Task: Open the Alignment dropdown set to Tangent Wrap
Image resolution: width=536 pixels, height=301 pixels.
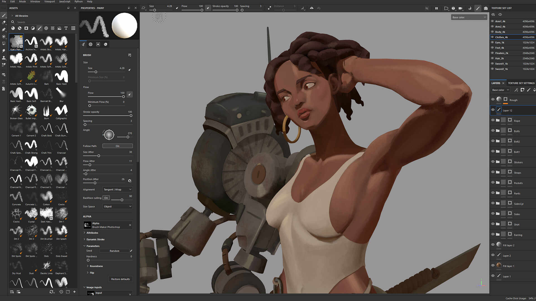Action: [117, 189]
